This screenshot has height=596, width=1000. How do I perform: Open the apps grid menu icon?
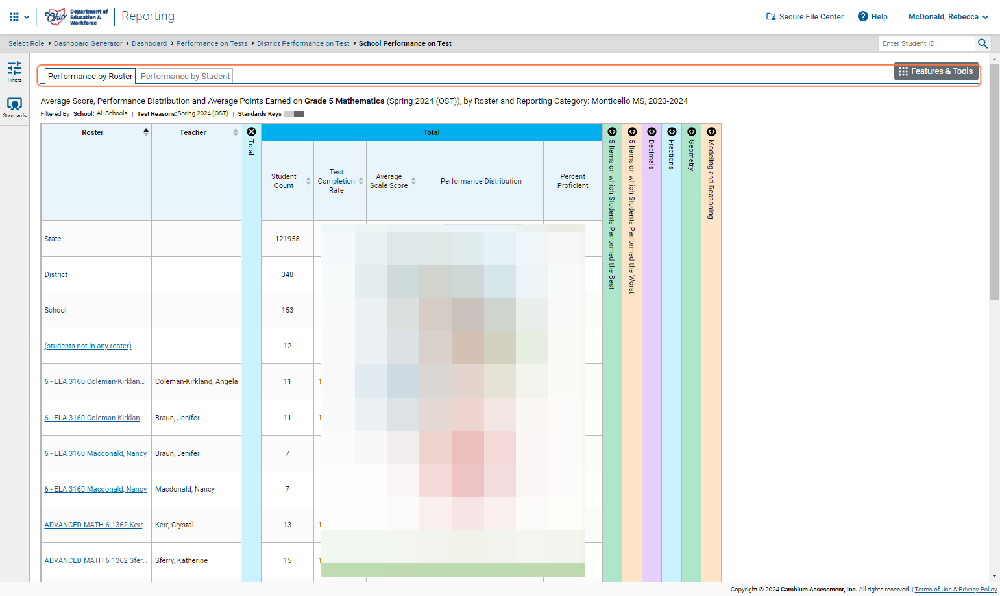pos(14,17)
